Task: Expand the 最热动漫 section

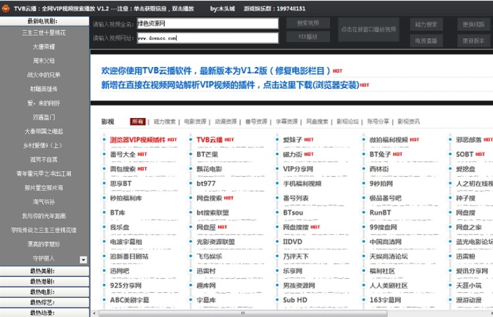Action: pos(44,313)
